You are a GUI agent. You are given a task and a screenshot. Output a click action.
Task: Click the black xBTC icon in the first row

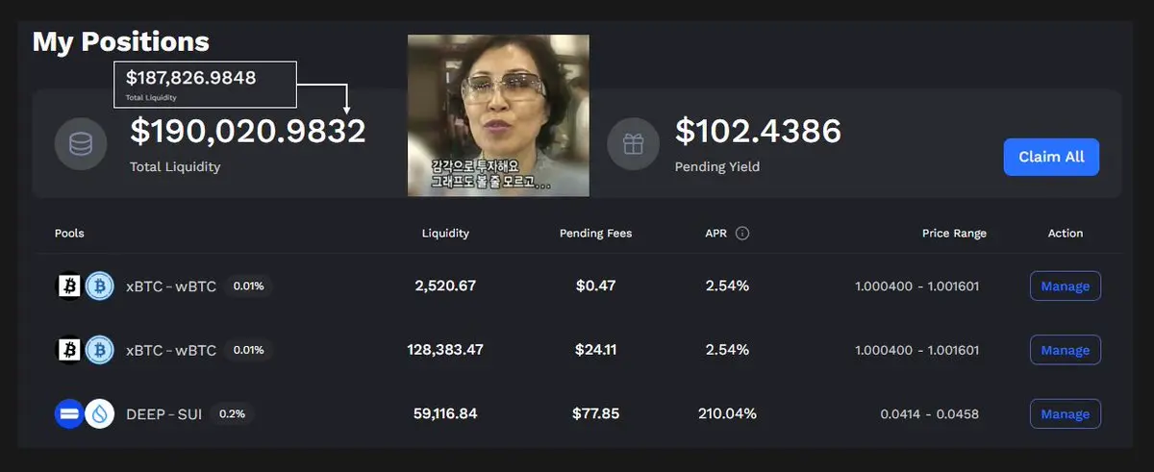69,286
